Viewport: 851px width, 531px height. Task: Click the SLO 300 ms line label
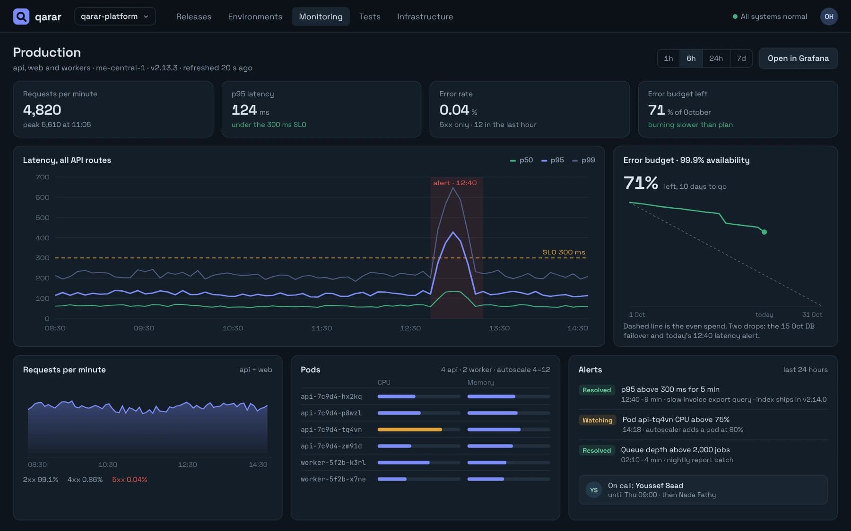coord(564,252)
